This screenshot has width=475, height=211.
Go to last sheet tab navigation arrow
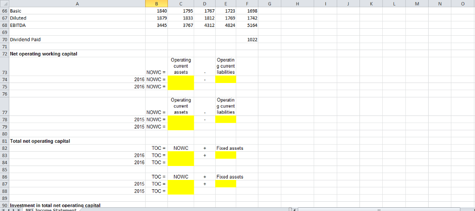point(19,210)
